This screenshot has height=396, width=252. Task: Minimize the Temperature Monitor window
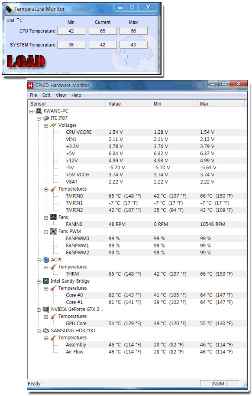point(120,7)
